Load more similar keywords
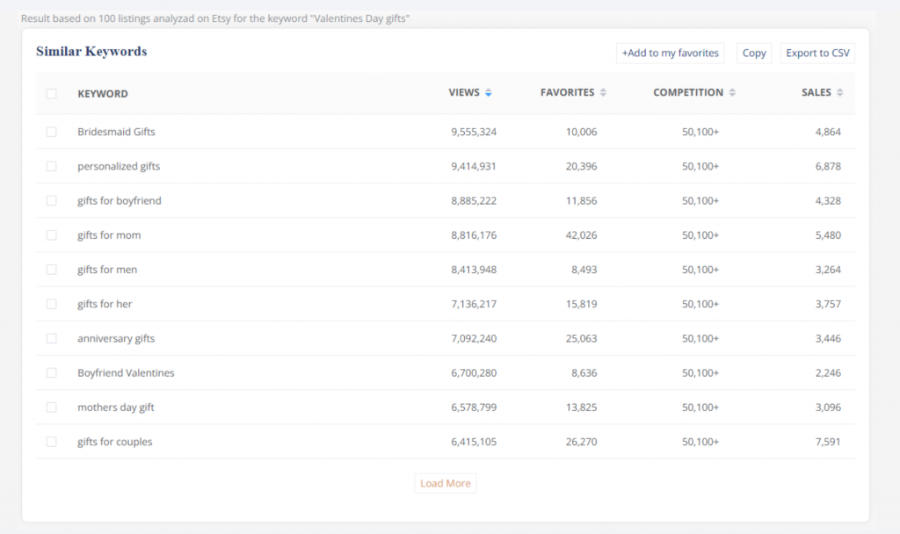Screen dimensions: 900x534 [446, 483]
